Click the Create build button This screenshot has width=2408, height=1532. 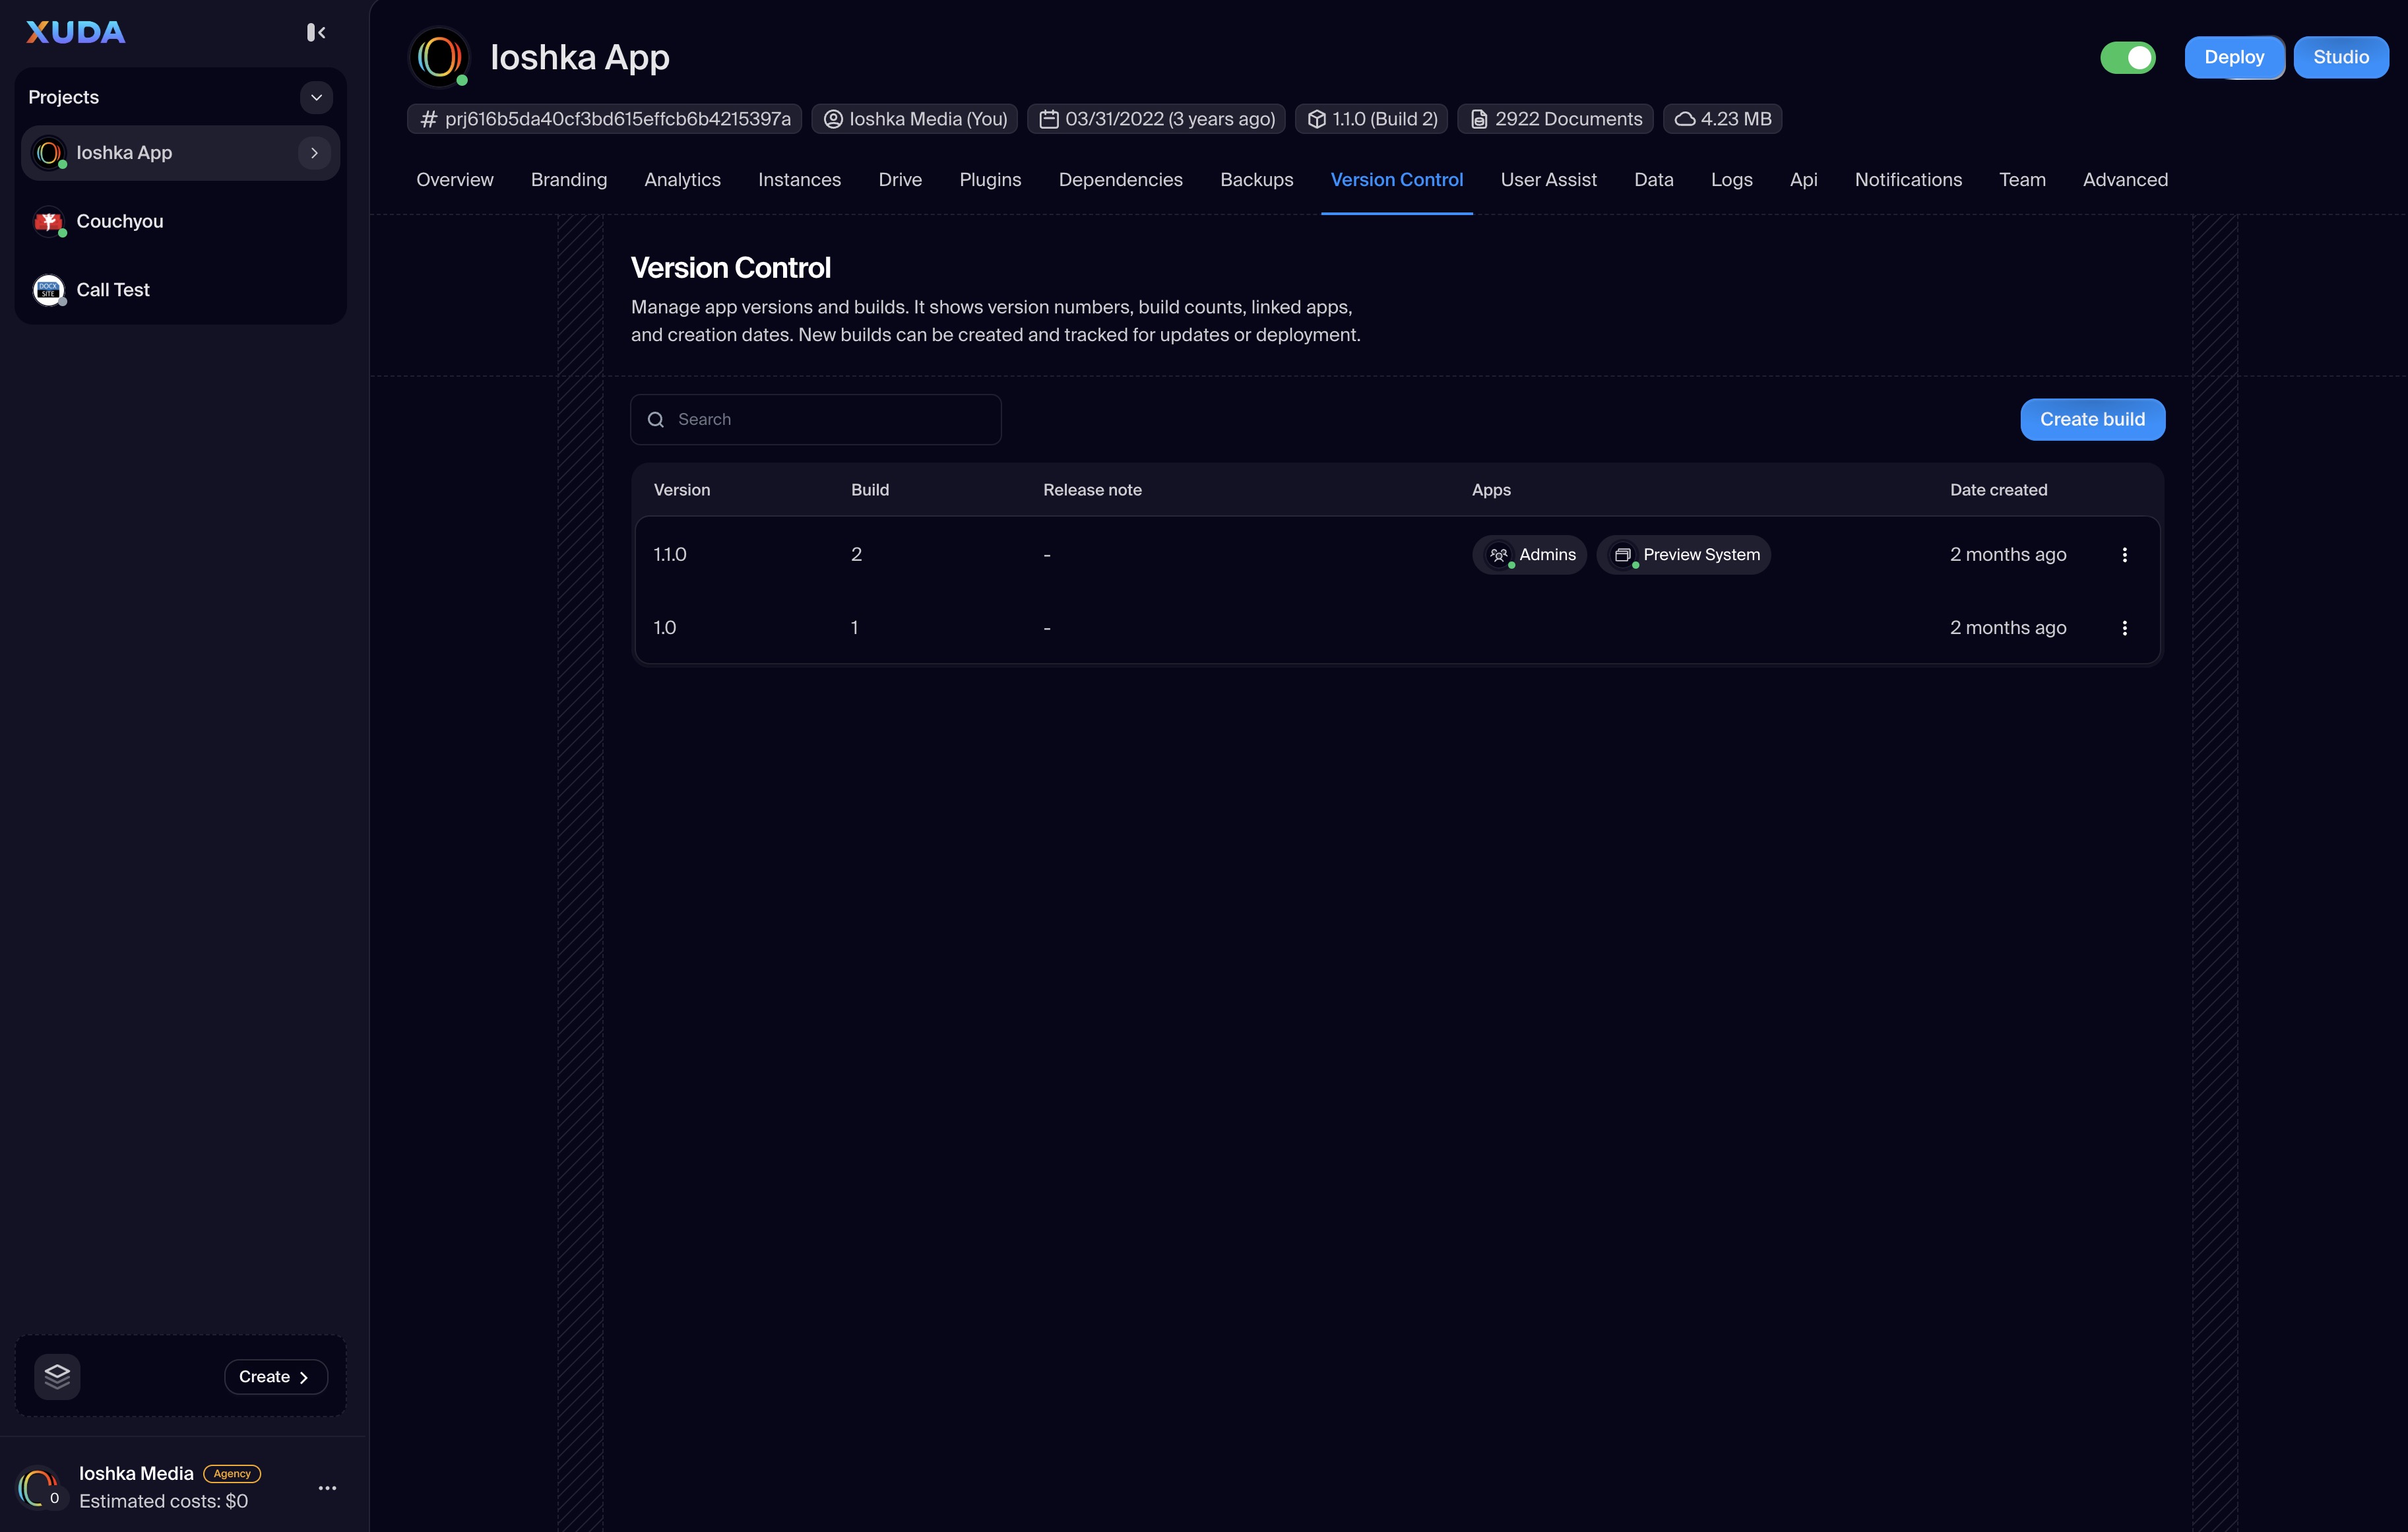(2092, 420)
